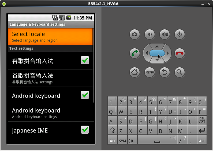Click the red end call button
The height and width of the screenshot is (151, 213).
pos(180,53)
